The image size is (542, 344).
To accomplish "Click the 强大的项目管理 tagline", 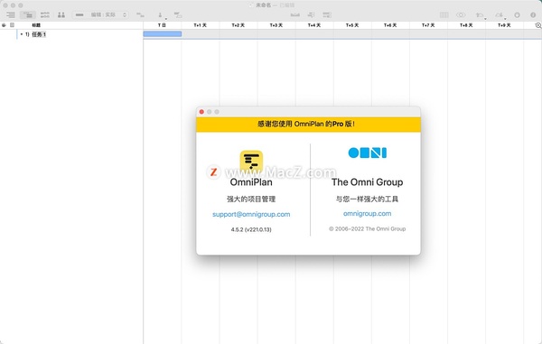I will click(x=251, y=199).
